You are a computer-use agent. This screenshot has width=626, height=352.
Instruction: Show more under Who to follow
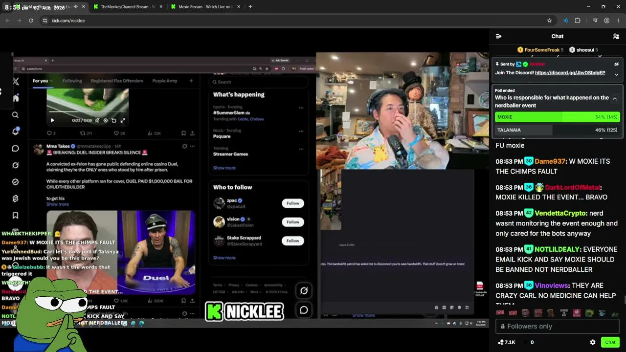224,258
